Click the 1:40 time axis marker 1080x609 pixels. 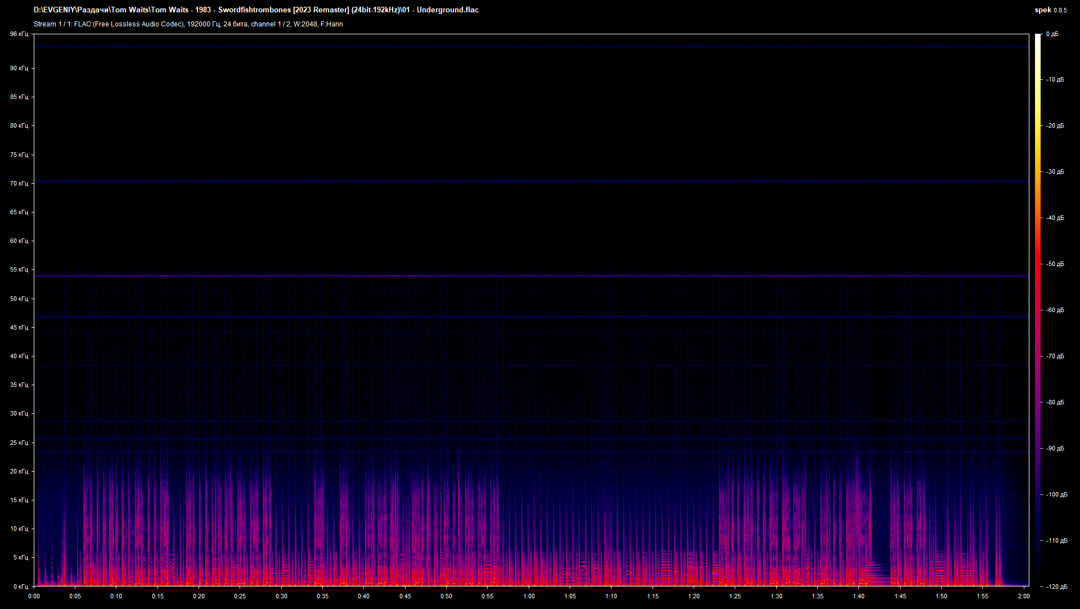point(859,597)
